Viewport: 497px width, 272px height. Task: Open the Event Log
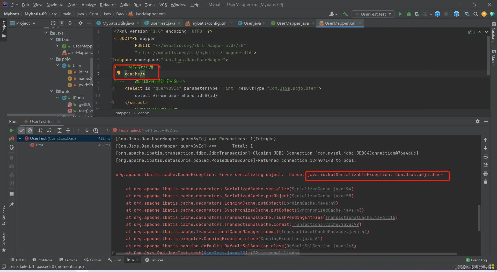click(x=476, y=260)
